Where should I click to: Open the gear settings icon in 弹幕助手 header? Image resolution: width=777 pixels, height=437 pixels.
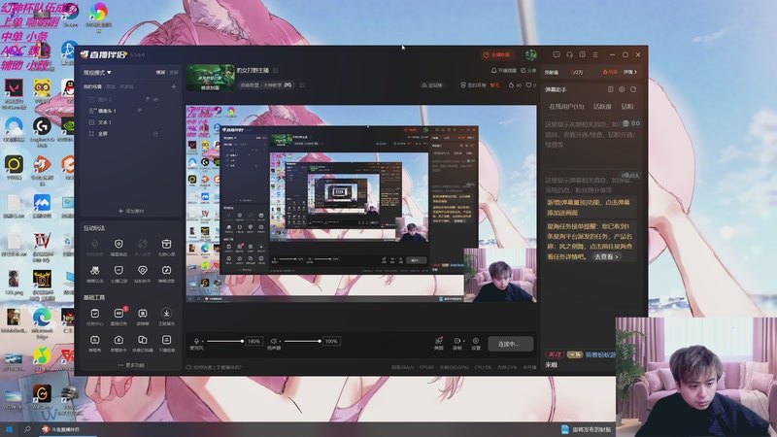(x=622, y=89)
